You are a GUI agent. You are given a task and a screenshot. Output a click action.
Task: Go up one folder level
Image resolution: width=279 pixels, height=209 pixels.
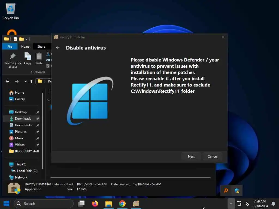click(32, 81)
